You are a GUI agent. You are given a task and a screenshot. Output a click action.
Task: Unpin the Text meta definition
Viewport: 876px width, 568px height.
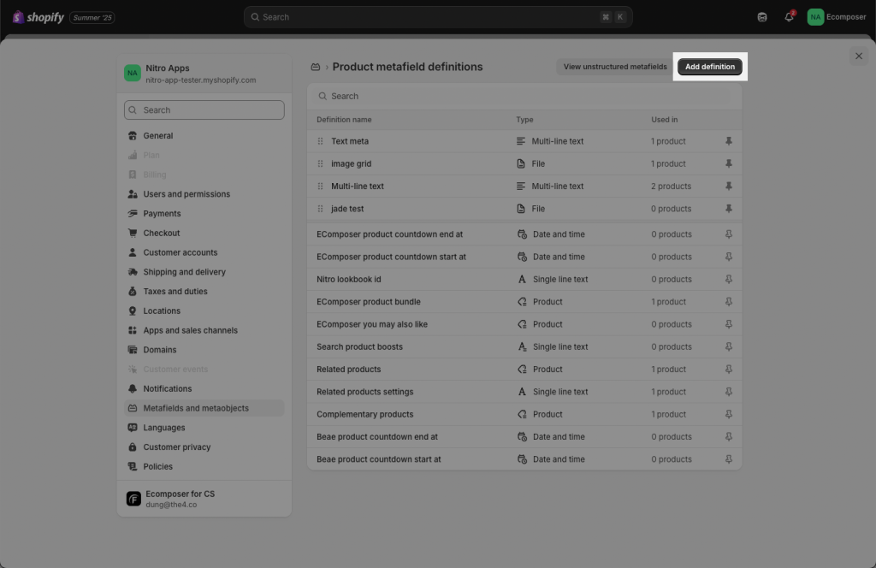(729, 141)
